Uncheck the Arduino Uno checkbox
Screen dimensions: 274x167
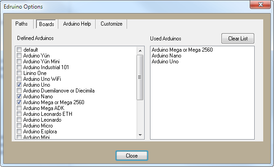19,85
